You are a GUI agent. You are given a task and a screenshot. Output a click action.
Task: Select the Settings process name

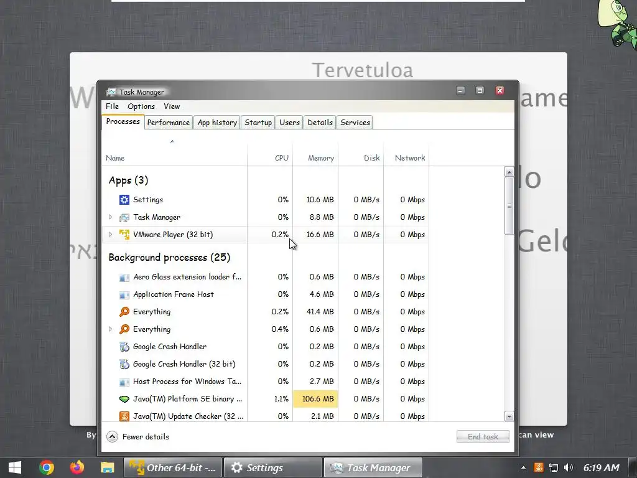point(148,200)
